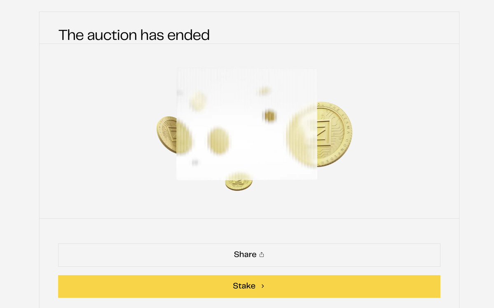Click the dark blurred coin in the frosted panel
This screenshot has width=494, height=308.
(x=269, y=116)
